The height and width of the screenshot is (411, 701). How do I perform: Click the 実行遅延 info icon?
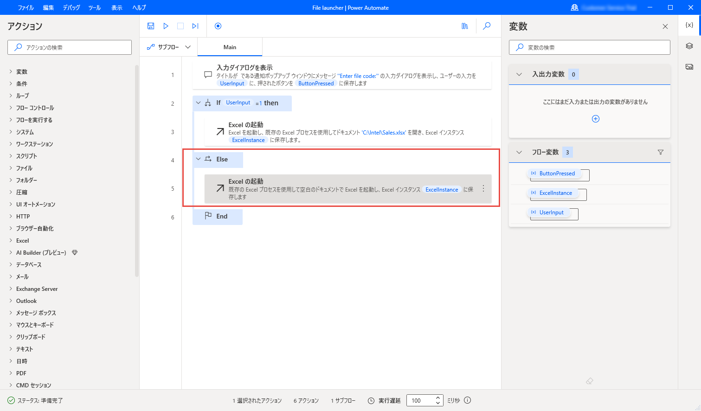[468, 400]
